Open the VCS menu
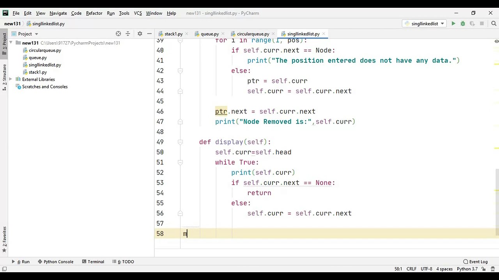The image size is (499, 280). 138,13
